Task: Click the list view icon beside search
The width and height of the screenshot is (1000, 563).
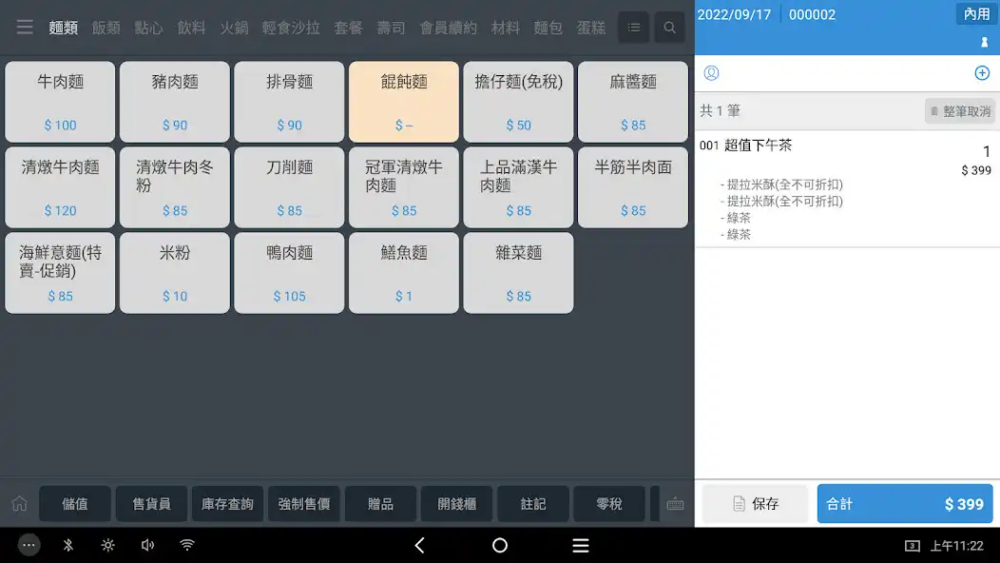Action: click(x=633, y=27)
